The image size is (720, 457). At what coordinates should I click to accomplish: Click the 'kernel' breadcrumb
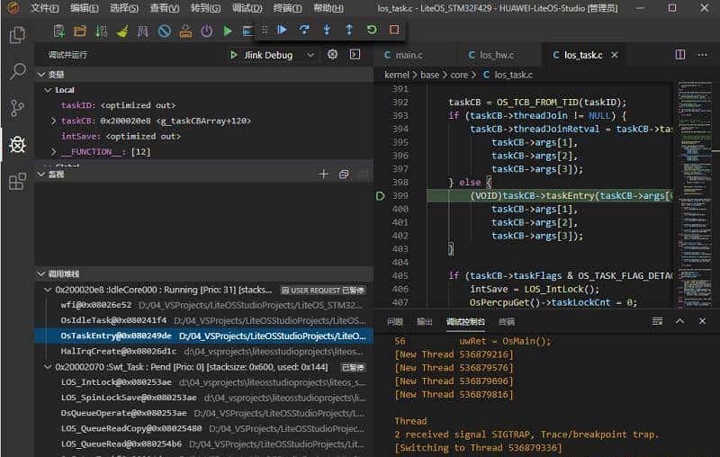coord(396,75)
